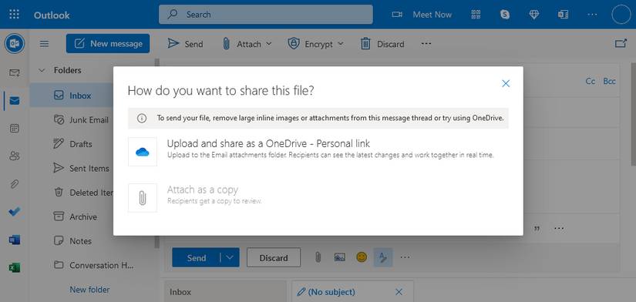The height and width of the screenshot is (302, 636).
Task: Switch to Calendar in left rail
Action: tap(14, 129)
